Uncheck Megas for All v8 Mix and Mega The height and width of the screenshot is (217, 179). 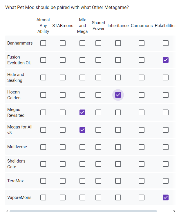tap(82, 130)
